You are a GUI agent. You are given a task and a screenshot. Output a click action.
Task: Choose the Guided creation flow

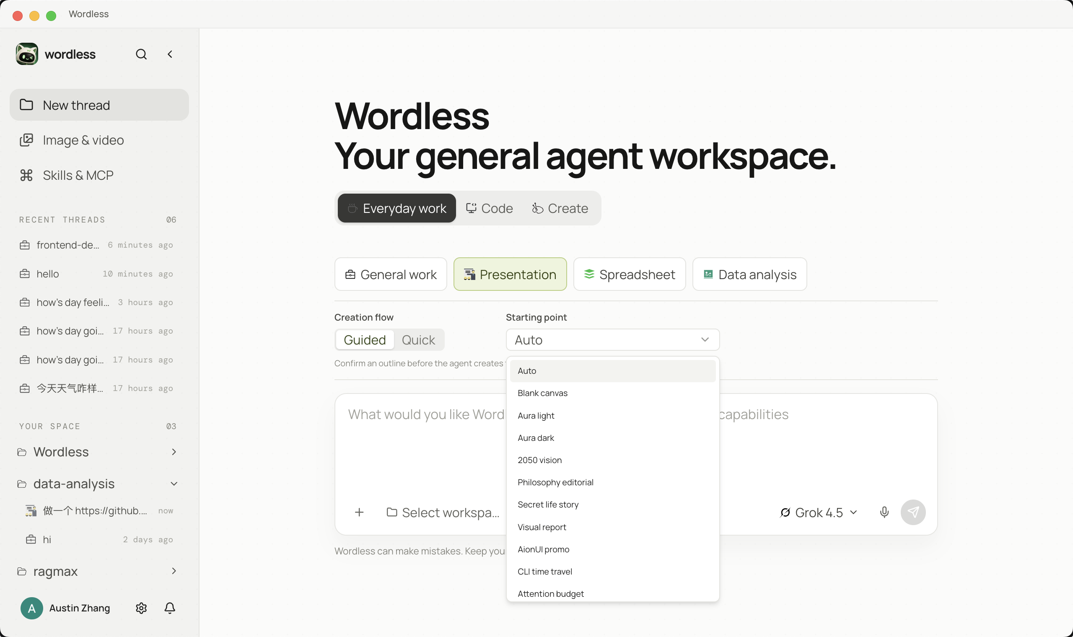(365, 340)
